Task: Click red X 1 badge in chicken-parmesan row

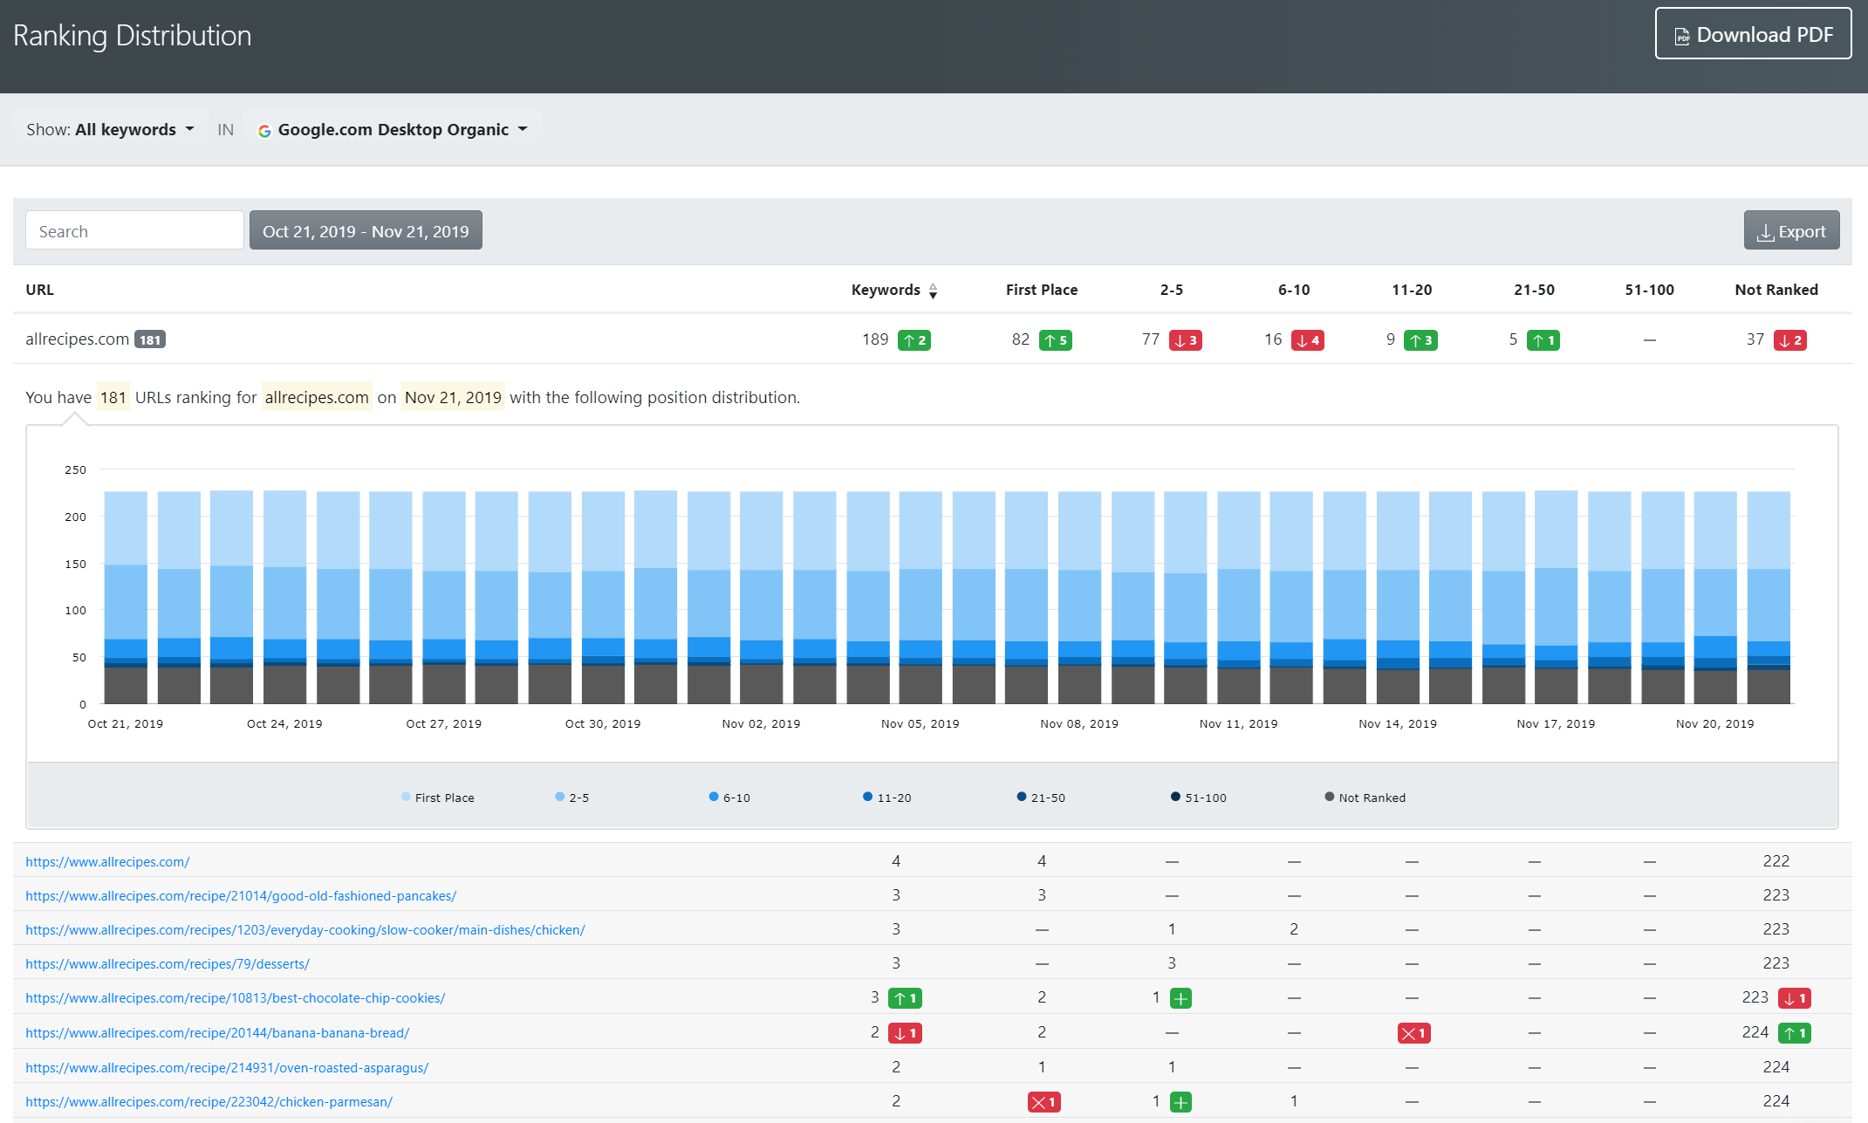Action: [x=1044, y=1102]
